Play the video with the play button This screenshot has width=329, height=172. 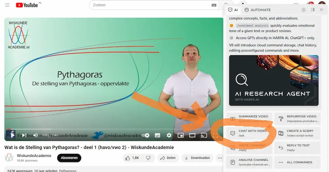(12, 135)
